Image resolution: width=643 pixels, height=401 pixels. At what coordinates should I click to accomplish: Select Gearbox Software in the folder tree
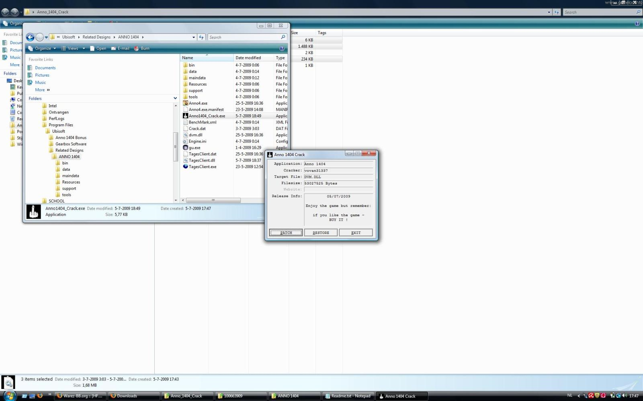click(x=68, y=144)
